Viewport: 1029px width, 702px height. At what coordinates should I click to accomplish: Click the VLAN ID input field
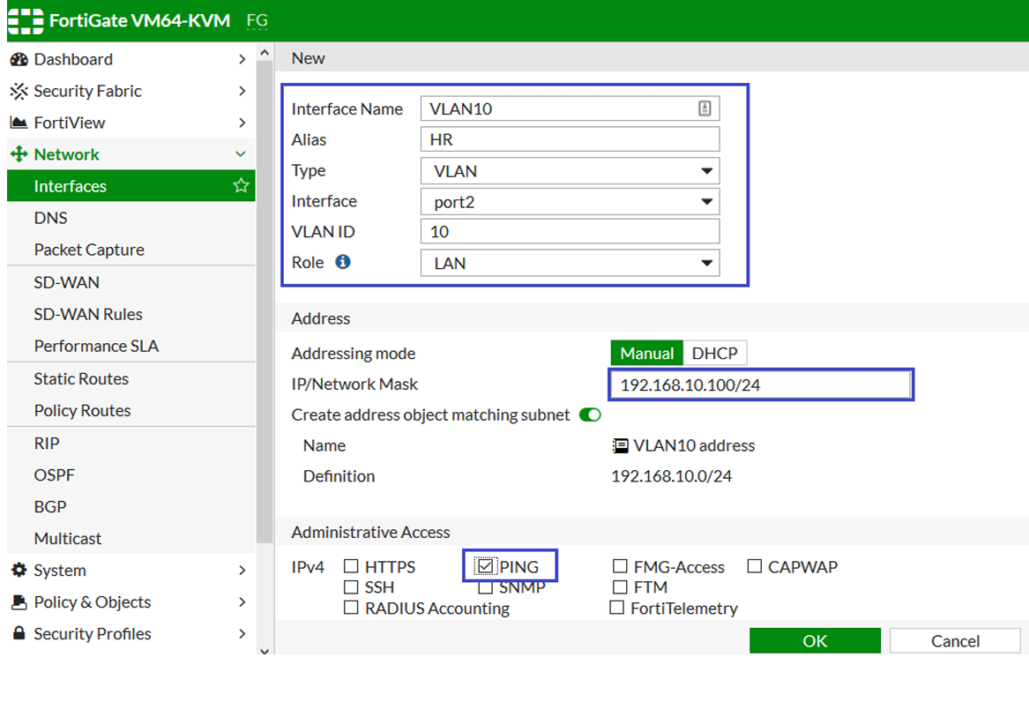click(x=570, y=232)
